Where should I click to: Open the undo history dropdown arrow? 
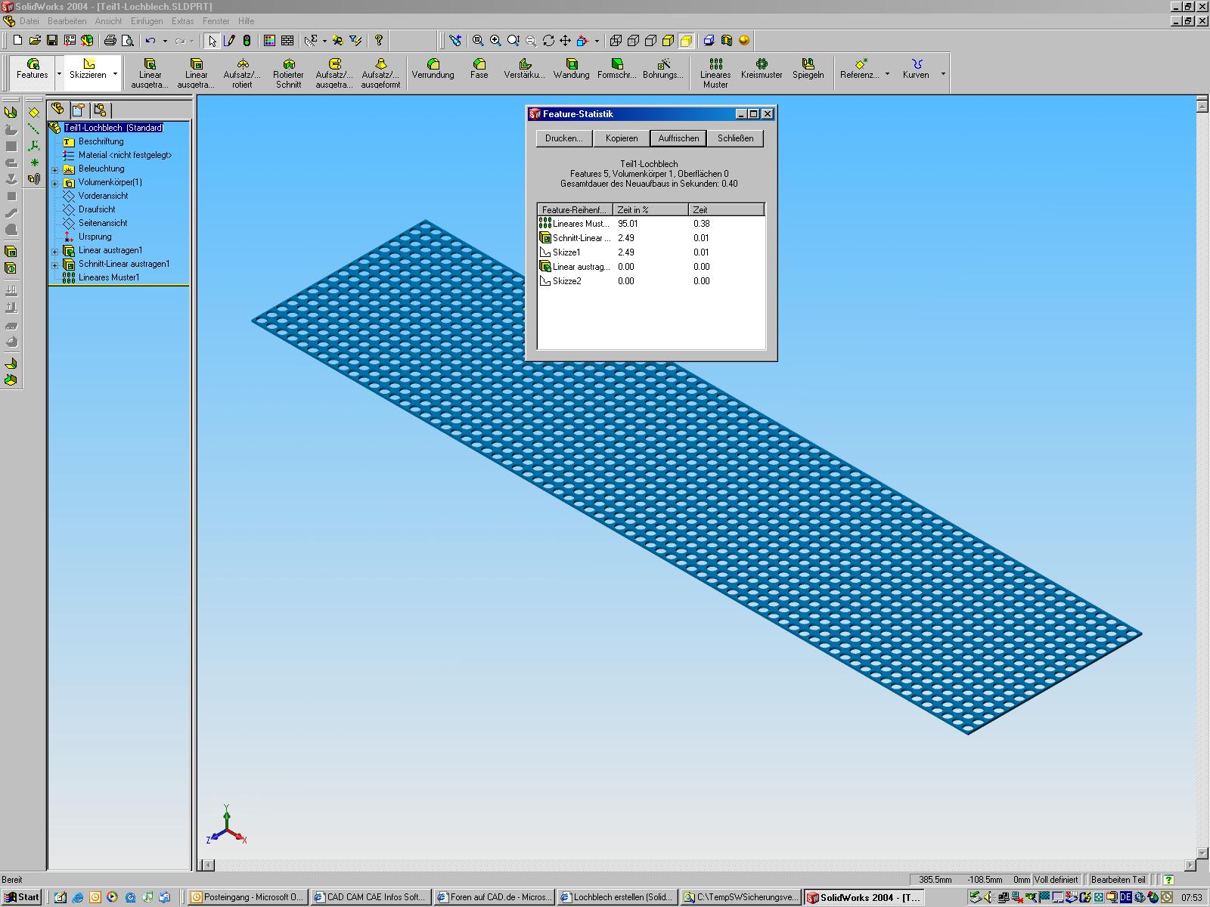pyautogui.click(x=164, y=41)
